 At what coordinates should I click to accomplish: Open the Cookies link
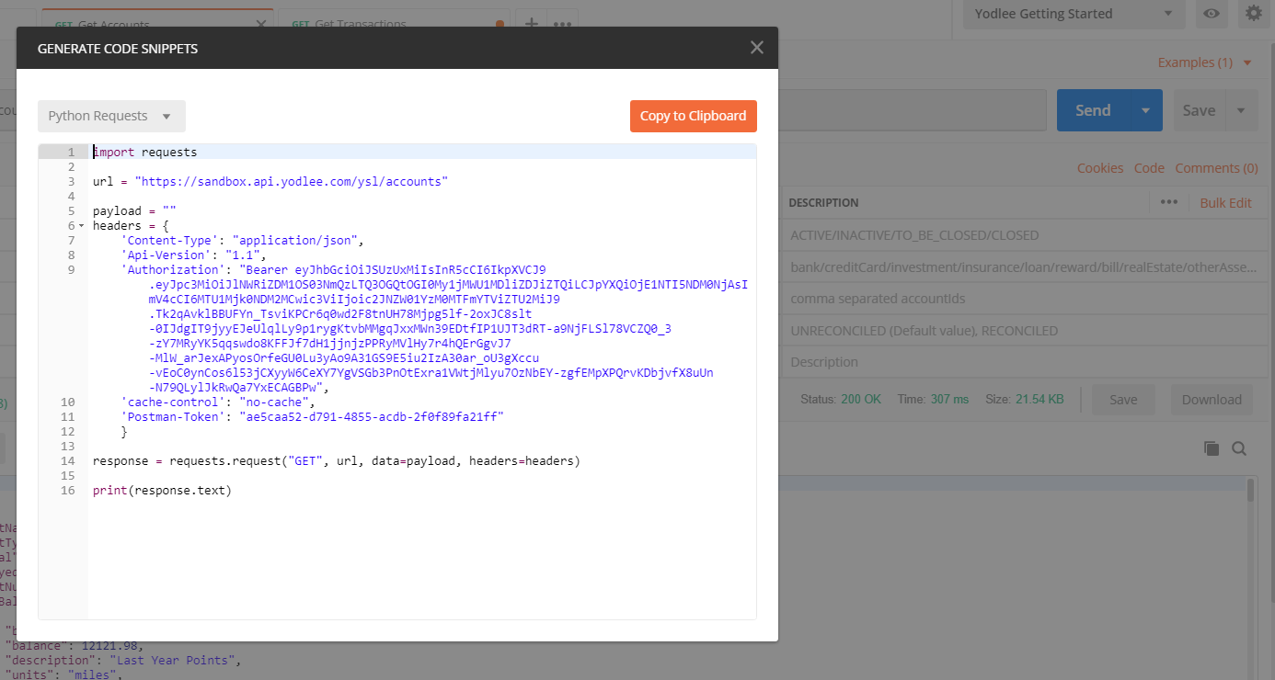(x=1100, y=168)
